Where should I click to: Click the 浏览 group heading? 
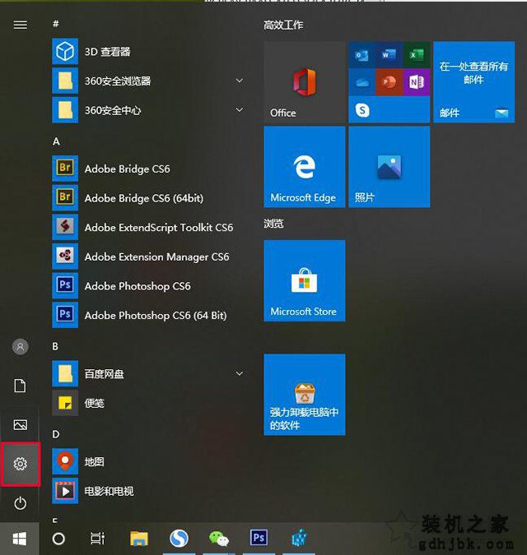pyautogui.click(x=273, y=224)
